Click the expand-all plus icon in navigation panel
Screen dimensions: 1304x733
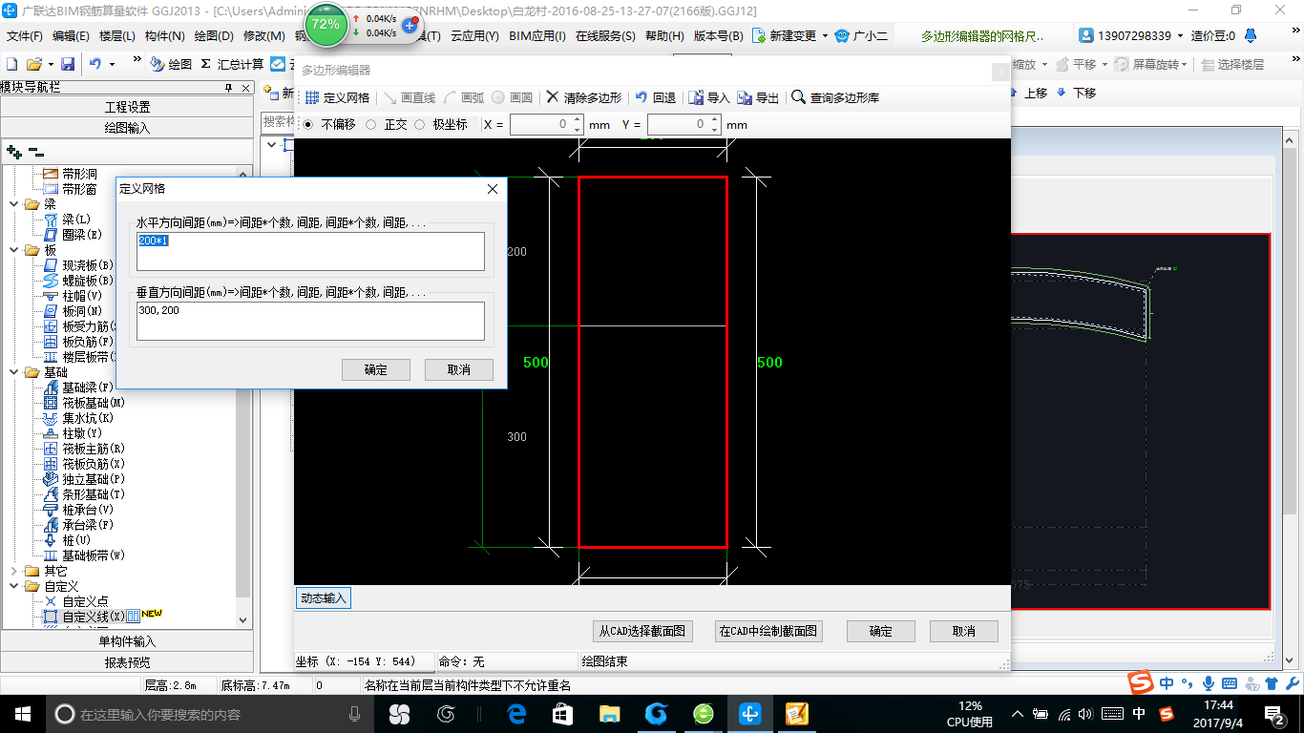[14, 152]
